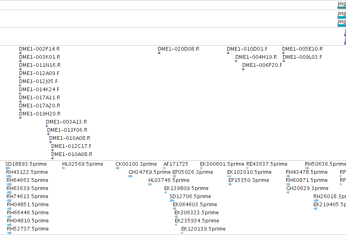Select the RH64663.5prime EST label
The image size is (346, 235).
27,180
